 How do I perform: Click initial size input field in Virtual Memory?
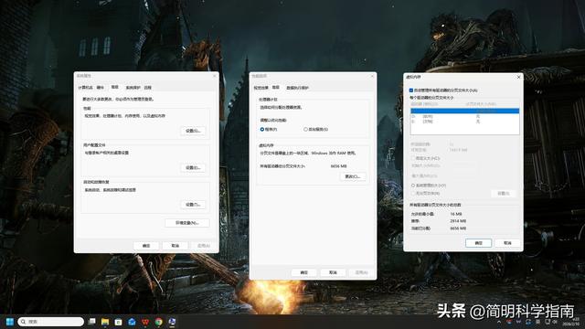[x=464, y=165]
